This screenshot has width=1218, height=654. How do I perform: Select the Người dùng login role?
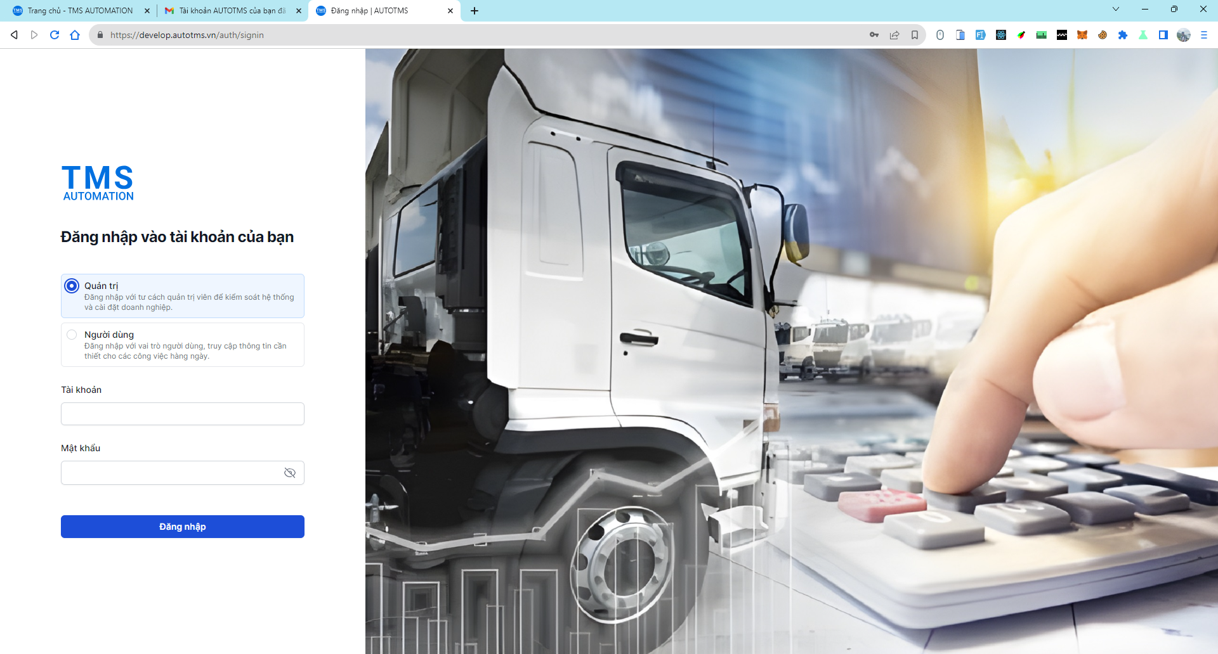72,335
